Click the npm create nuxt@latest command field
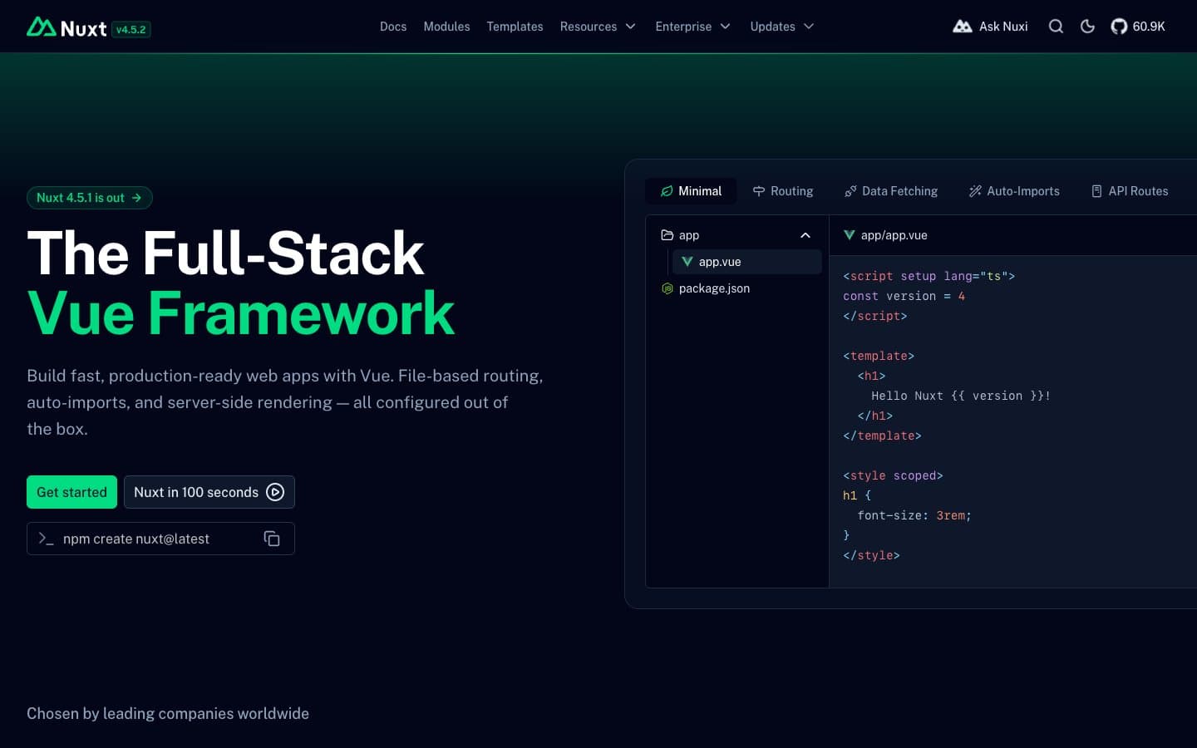The height and width of the screenshot is (748, 1197). click(160, 539)
